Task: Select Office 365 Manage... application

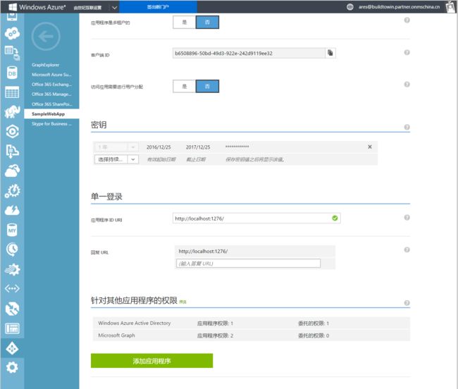Action: (51, 94)
